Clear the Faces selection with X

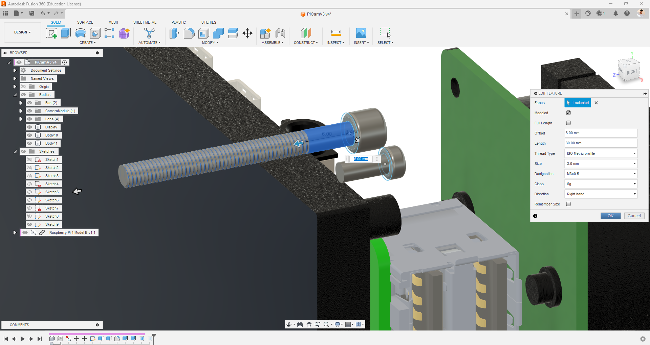596,103
